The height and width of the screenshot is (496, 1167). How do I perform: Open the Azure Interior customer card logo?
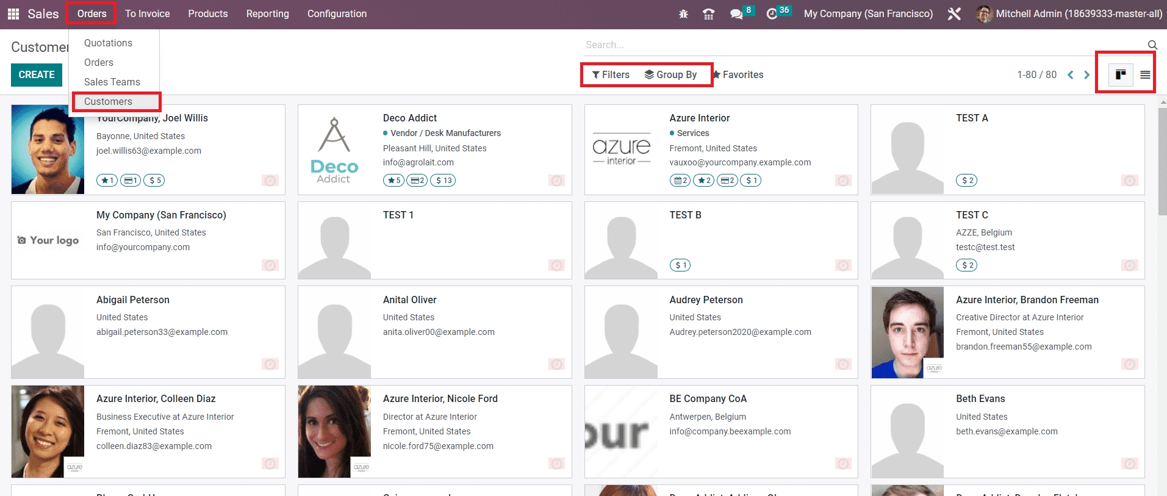(x=621, y=149)
